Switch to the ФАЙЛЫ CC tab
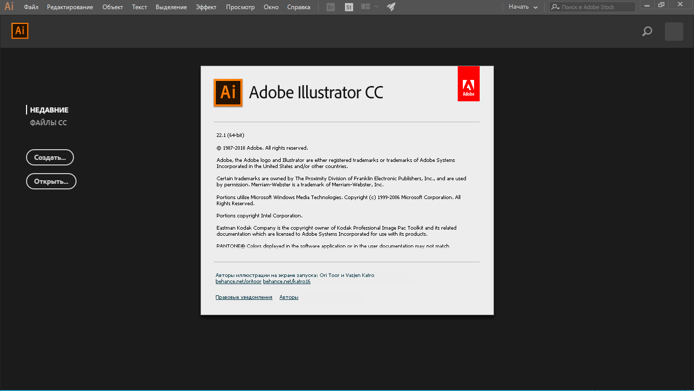This screenshot has height=391, width=694. pyautogui.click(x=48, y=123)
